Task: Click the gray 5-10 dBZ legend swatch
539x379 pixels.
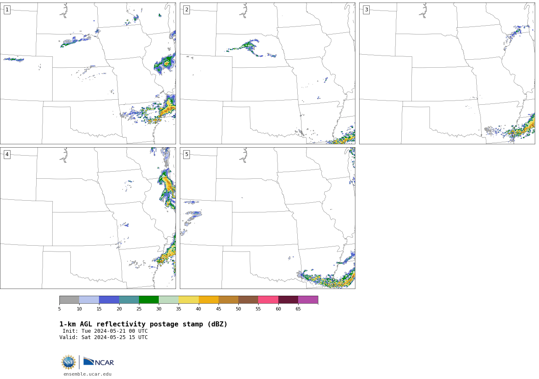Action: (x=69, y=299)
